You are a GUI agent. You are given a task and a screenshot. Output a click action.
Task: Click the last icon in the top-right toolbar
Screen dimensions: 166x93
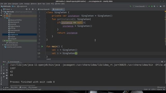(164, 6)
